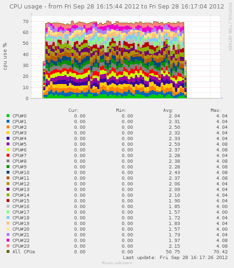Click the CPU#6 yellow-green legend swatch

8,150
